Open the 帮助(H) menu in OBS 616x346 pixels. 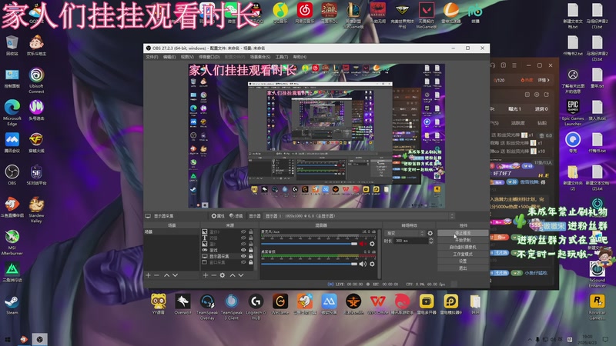300,57
